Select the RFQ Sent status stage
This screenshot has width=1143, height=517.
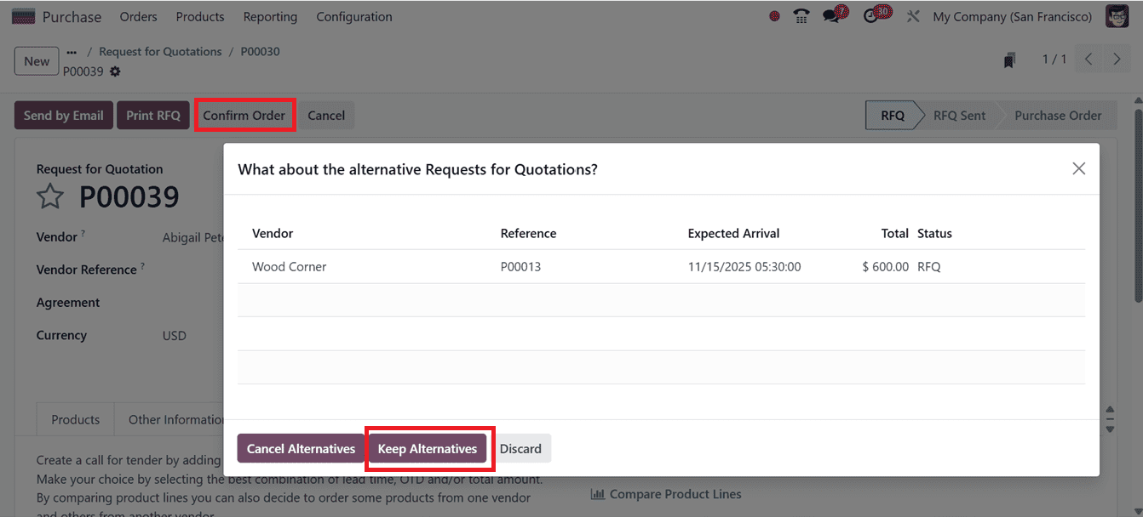pos(959,115)
